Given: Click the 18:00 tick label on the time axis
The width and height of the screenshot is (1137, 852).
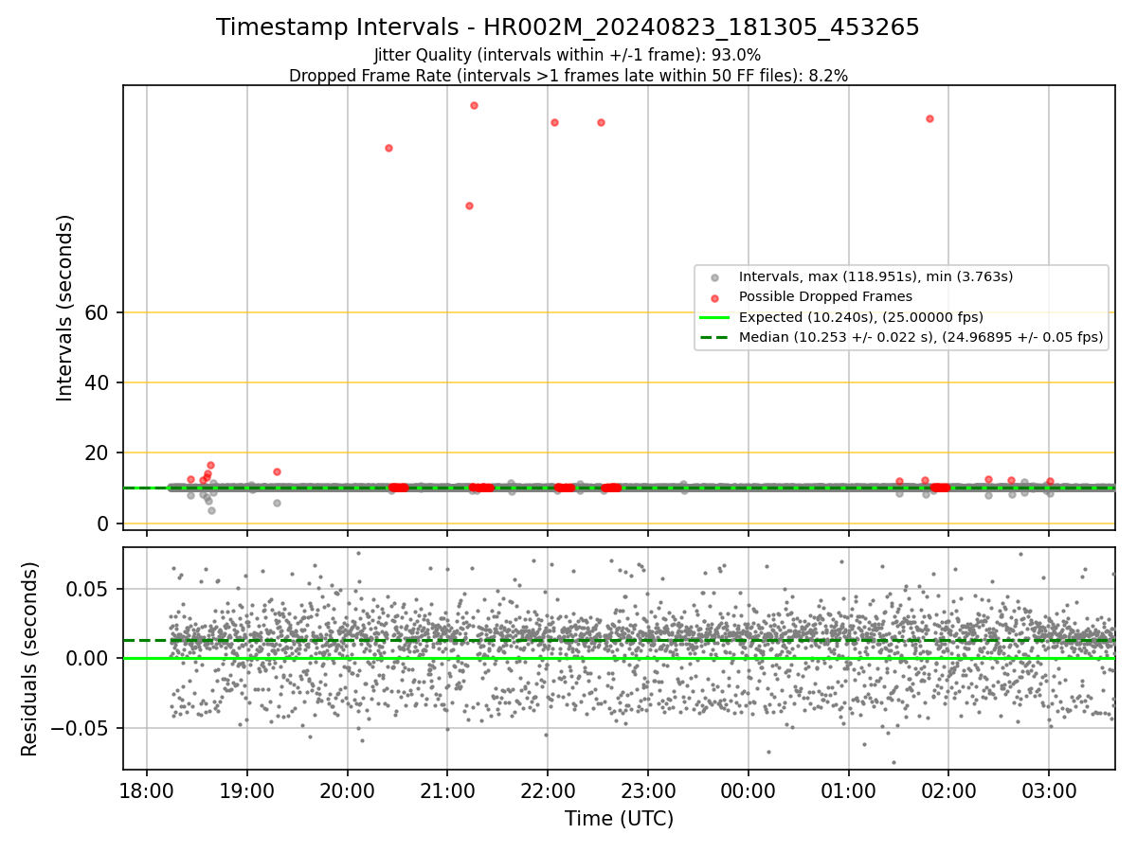Looking at the screenshot, I should pyautogui.click(x=147, y=792).
